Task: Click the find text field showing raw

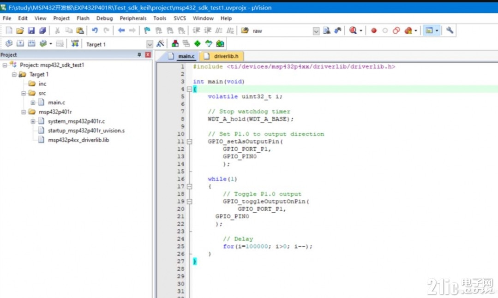Action: pyautogui.click(x=282, y=31)
